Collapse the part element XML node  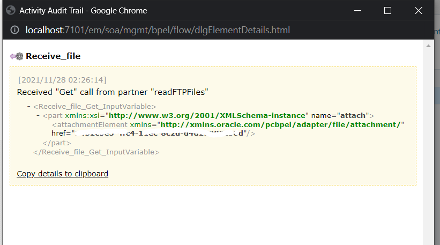pyautogui.click(x=38, y=116)
